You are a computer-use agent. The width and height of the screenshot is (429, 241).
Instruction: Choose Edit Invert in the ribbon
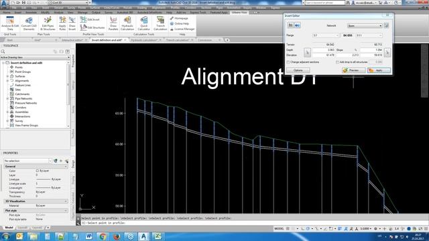coord(90,19)
